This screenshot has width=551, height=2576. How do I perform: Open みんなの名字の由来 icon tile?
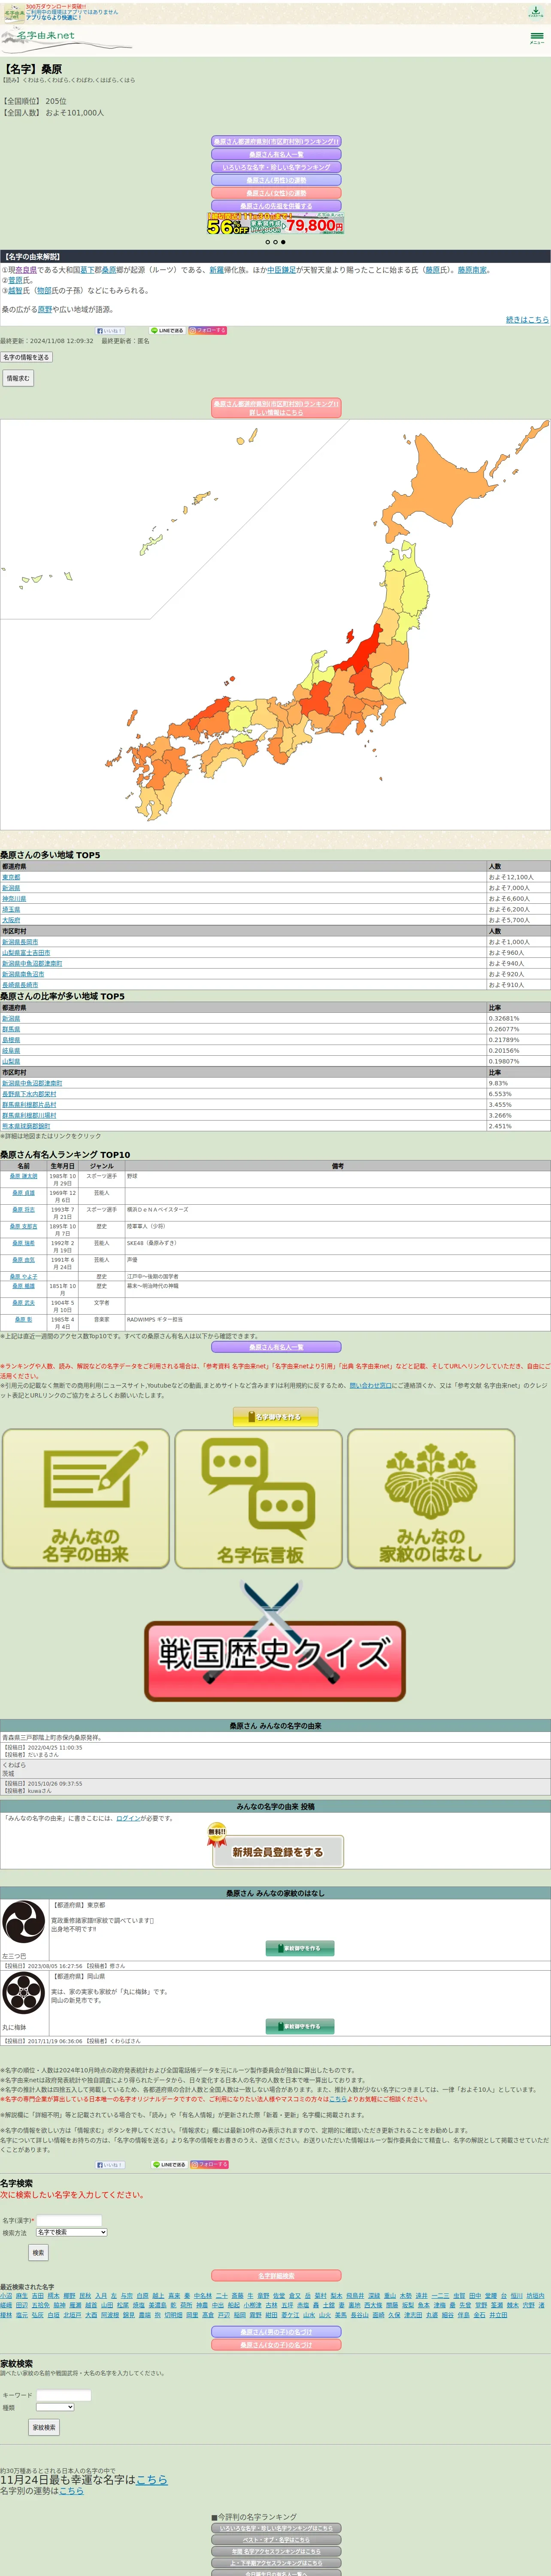pos(85,1498)
